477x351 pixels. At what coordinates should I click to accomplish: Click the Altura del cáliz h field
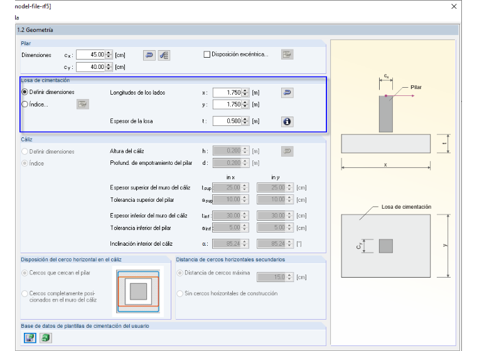tap(228, 150)
